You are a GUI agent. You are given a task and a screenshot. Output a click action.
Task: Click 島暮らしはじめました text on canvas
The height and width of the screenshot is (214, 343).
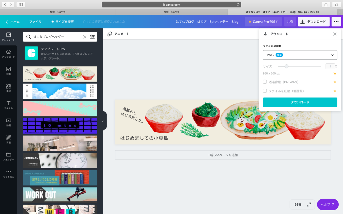(x=132, y=115)
